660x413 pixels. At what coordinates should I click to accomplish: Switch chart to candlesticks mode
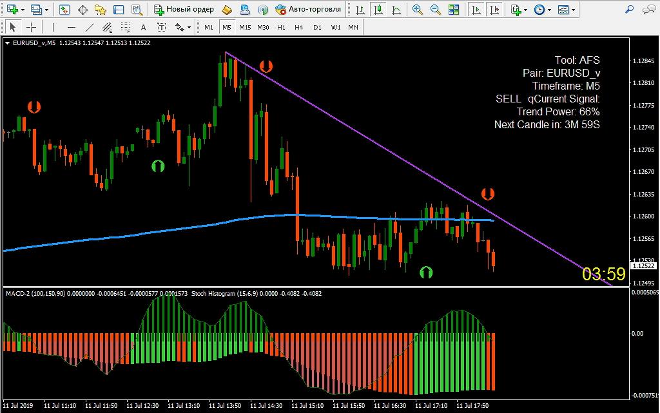[x=378, y=10]
